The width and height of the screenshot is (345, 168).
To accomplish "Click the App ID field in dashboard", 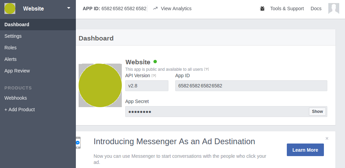I will pyautogui.click(x=251, y=86).
